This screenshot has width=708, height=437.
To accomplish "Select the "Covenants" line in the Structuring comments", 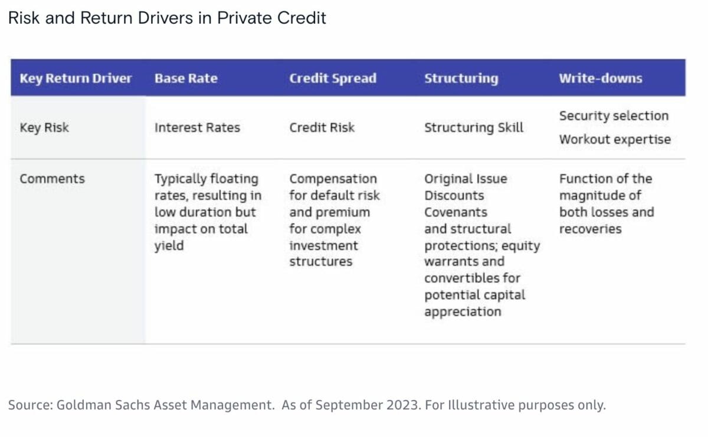I will 455,212.
